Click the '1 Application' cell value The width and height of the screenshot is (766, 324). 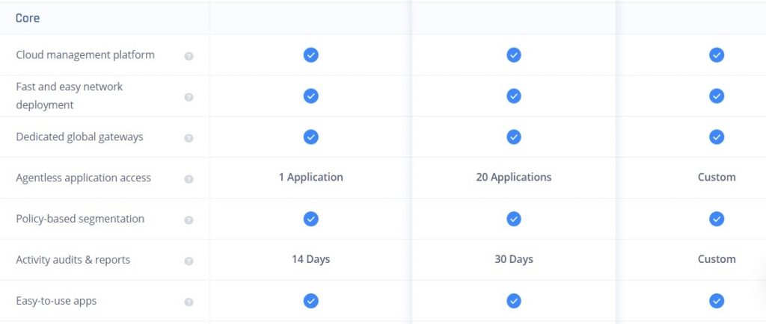point(310,178)
